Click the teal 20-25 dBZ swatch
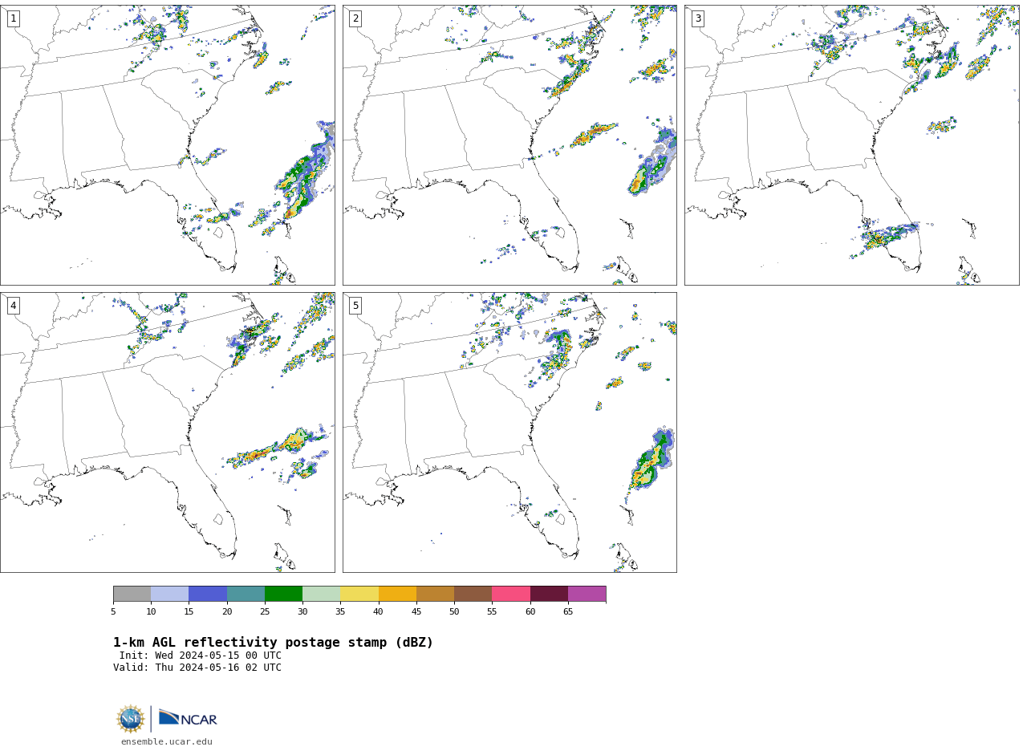 (246, 594)
